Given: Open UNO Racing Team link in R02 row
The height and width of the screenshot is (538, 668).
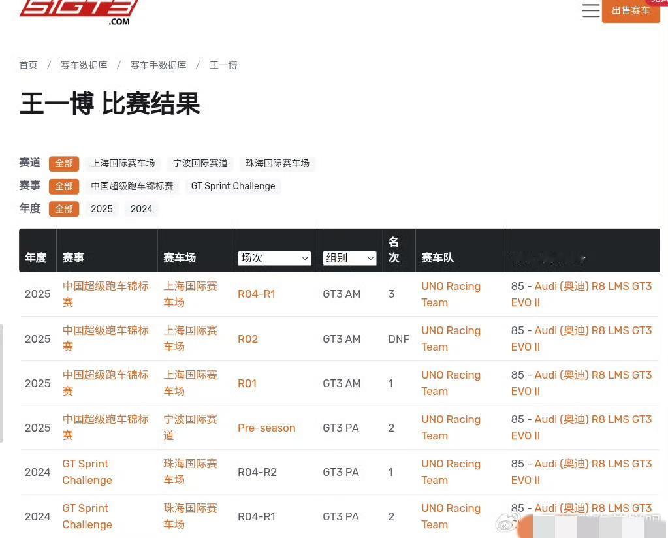Looking at the screenshot, I should 451,339.
